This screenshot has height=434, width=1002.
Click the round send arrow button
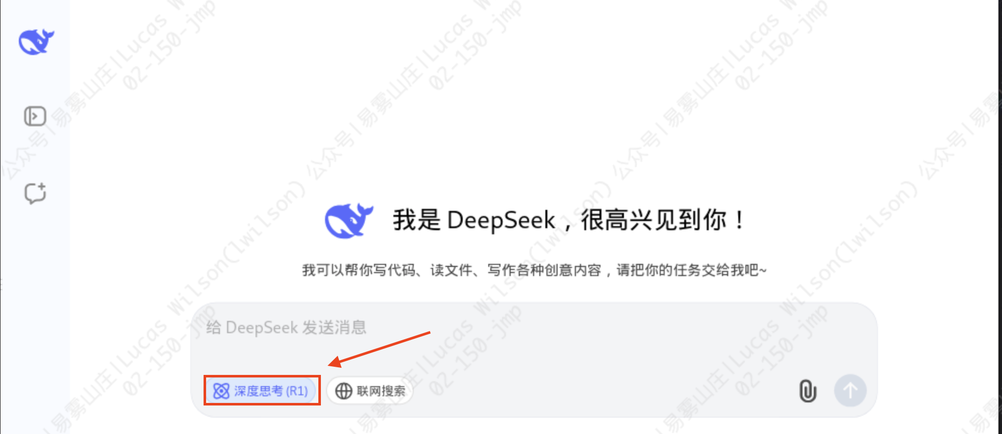pos(850,391)
